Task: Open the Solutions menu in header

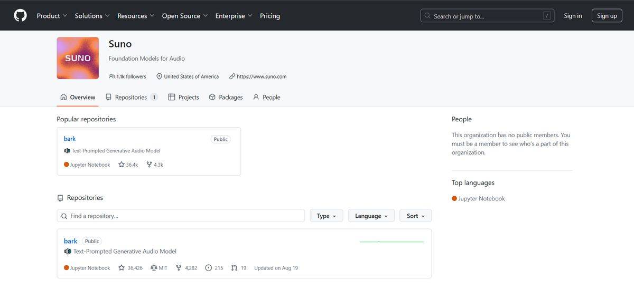Action: point(92,16)
